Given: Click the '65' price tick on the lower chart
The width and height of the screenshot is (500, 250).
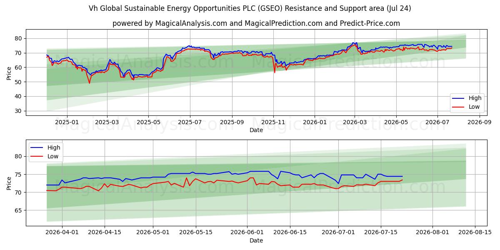Looking at the screenshot, I should coord(19,210).
